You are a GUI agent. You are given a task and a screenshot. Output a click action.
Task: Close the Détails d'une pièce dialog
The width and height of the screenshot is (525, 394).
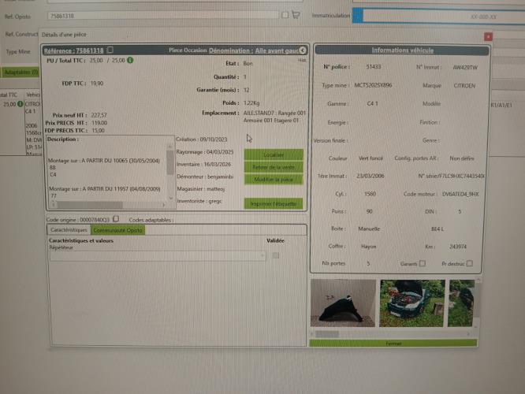point(488,35)
